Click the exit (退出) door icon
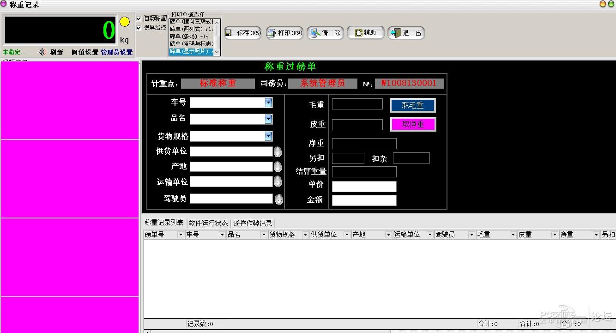The image size is (616, 333). point(395,33)
